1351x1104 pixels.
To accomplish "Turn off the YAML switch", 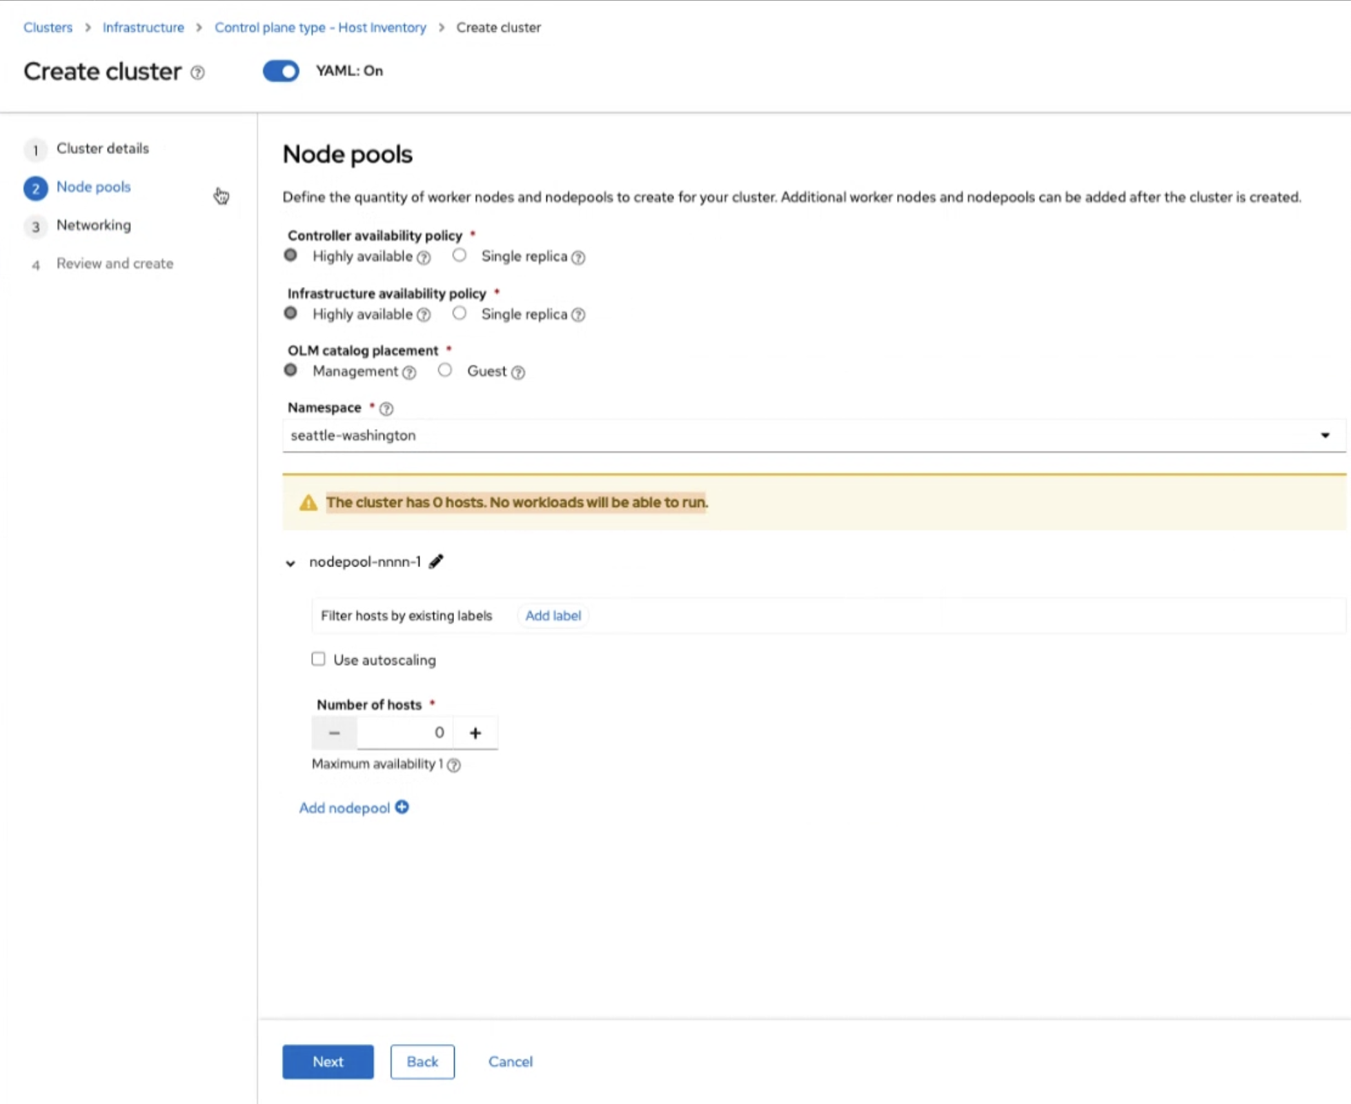I will [x=281, y=71].
